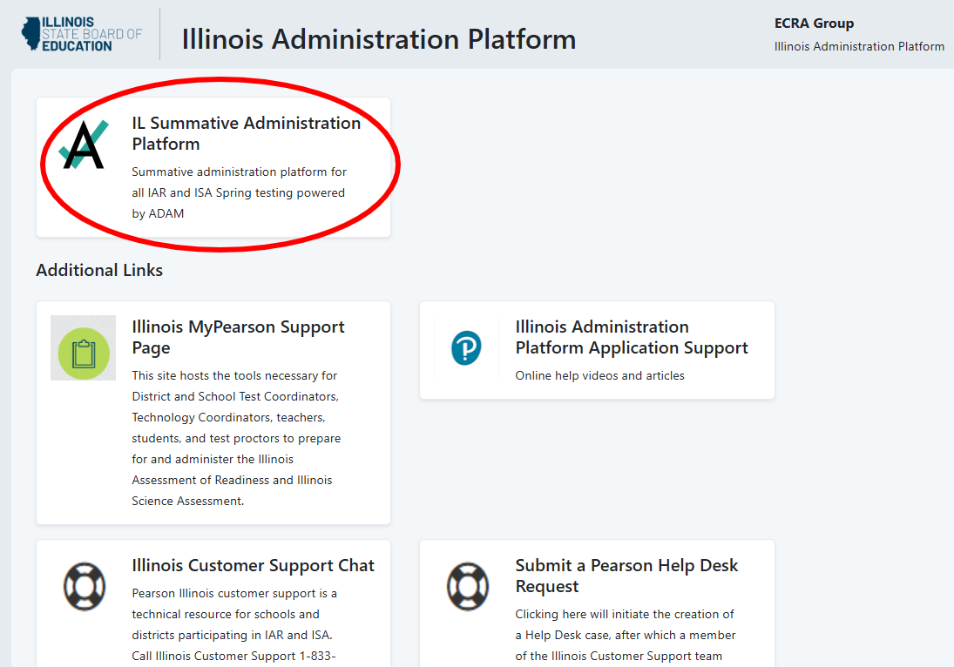This screenshot has width=954, height=667.
Task: Click the ECRA Group account name
Action: 814,24
